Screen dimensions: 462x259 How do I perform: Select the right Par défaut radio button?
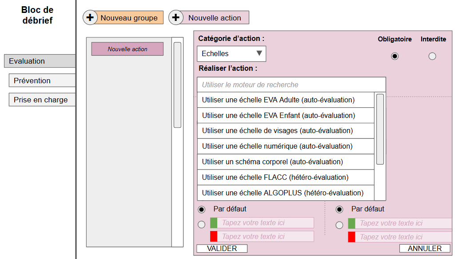(x=339, y=209)
